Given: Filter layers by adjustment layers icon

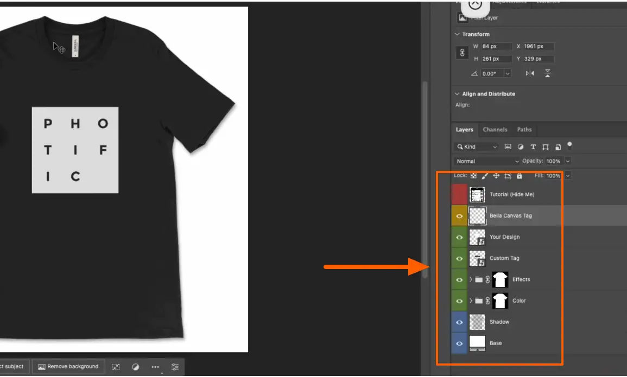Looking at the screenshot, I should (521, 146).
